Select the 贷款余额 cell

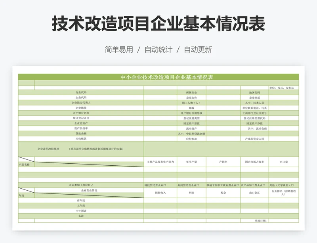81,134
